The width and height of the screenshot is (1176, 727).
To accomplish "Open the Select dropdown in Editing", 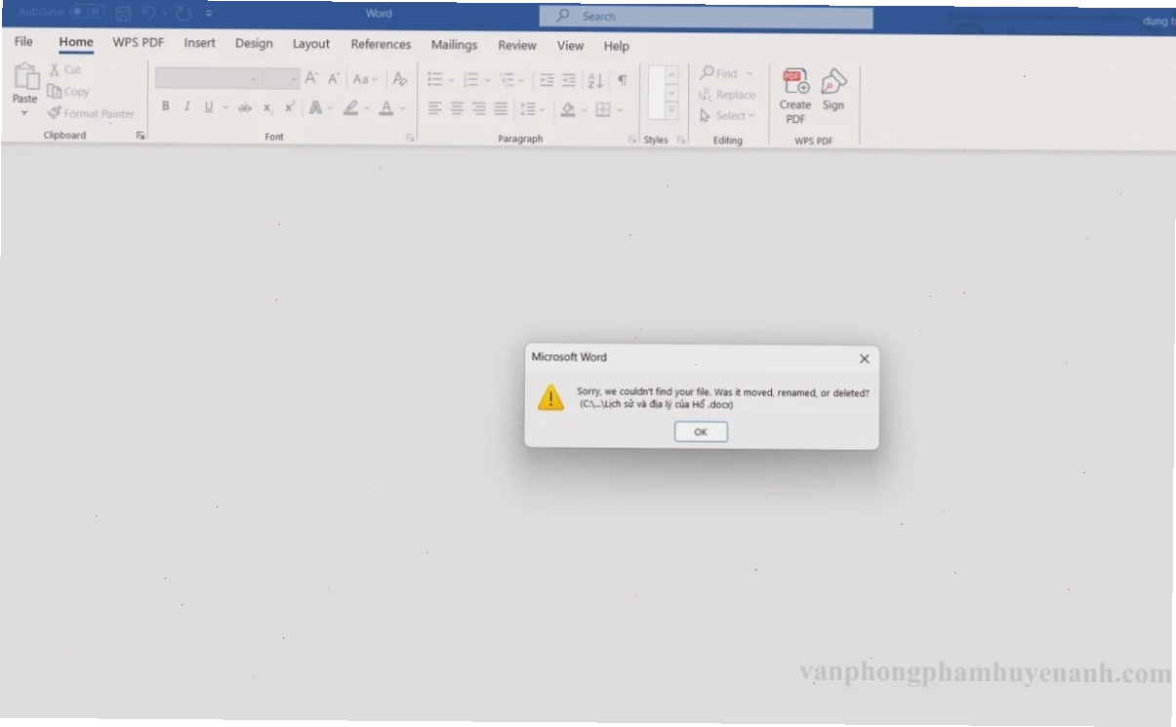I will click(728, 116).
